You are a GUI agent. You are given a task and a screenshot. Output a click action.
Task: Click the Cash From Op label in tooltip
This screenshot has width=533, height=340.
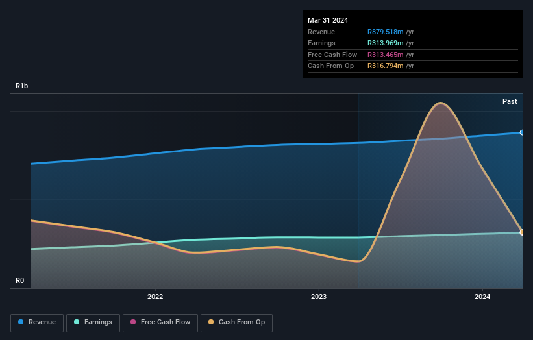pos(330,66)
